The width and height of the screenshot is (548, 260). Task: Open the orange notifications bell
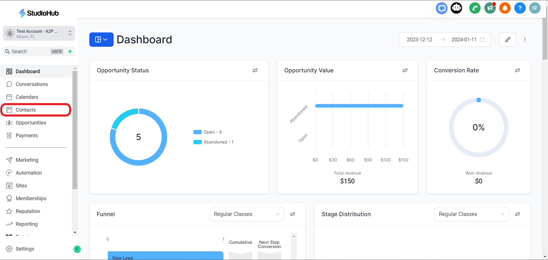coord(505,8)
